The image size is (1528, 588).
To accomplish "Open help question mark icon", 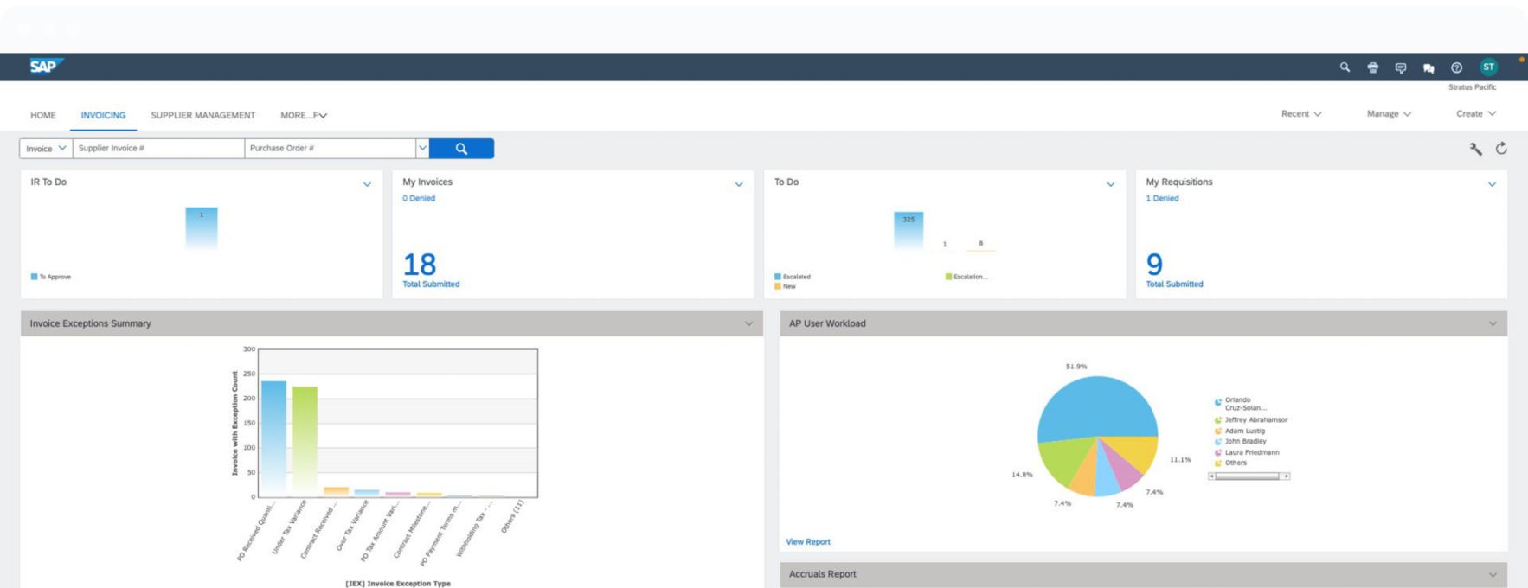I will (1457, 67).
